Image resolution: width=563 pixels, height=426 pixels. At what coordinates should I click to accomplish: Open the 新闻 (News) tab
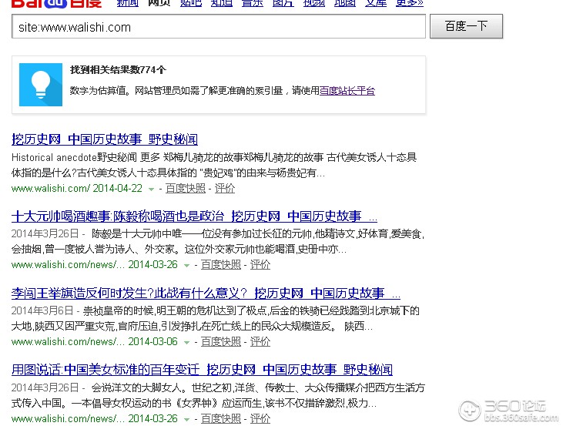click(x=127, y=3)
